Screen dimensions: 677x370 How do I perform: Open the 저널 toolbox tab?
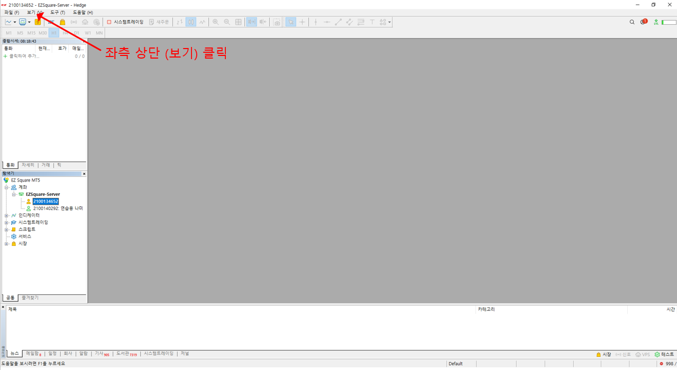pos(185,354)
